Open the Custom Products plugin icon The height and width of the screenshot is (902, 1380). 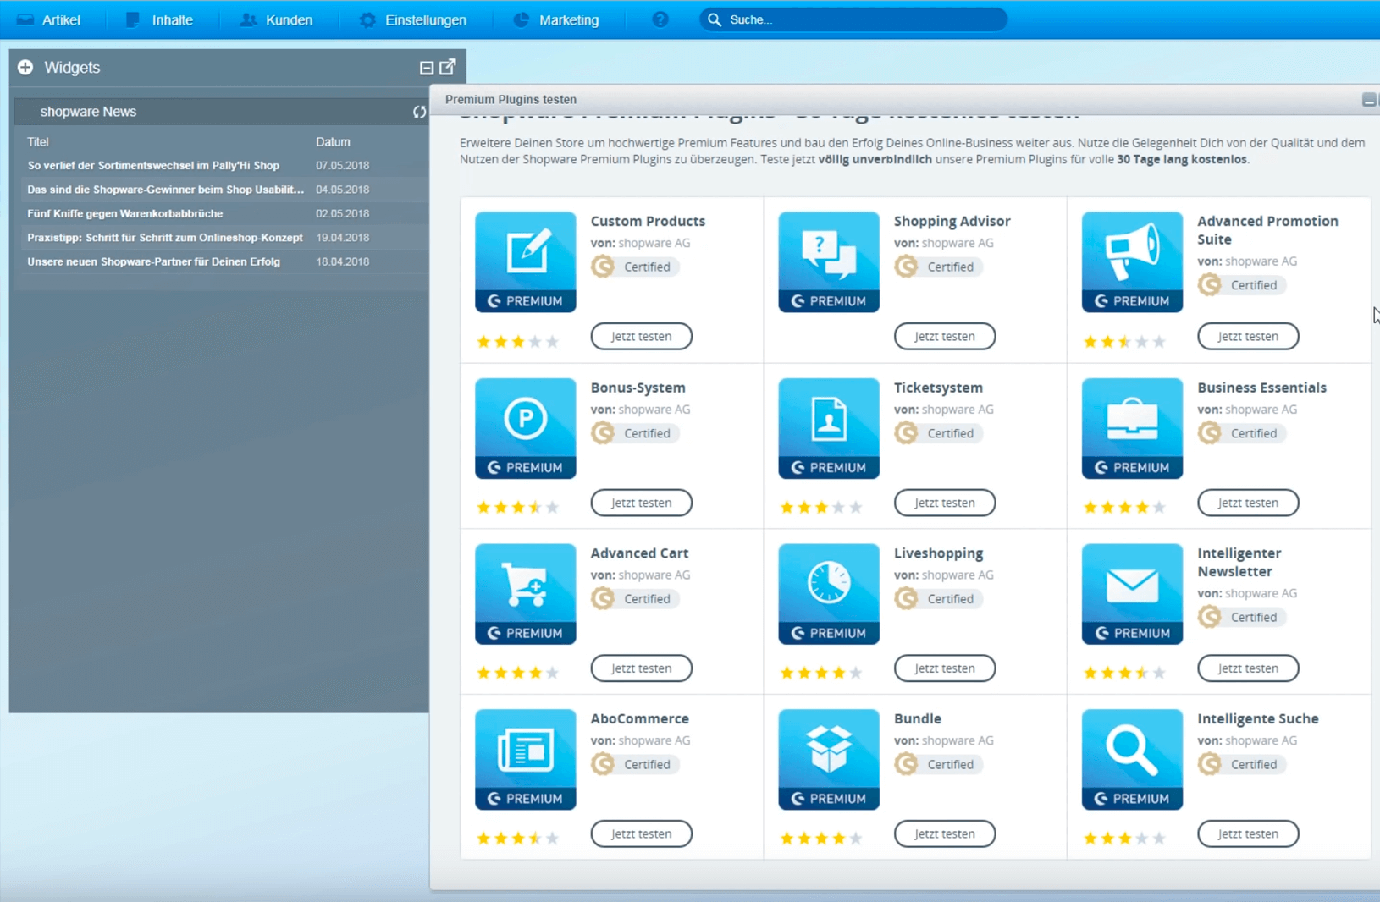(524, 261)
